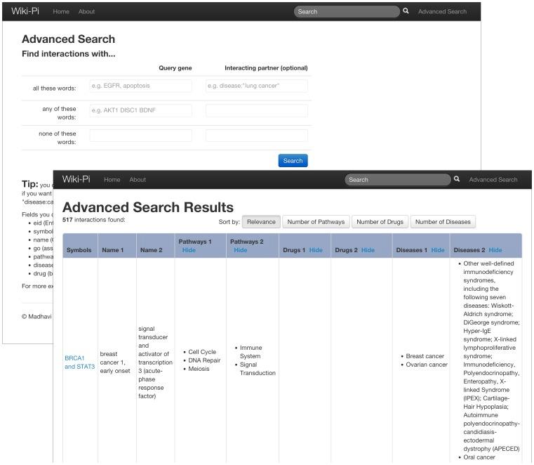Sort results by Number of Diseases

[443, 222]
